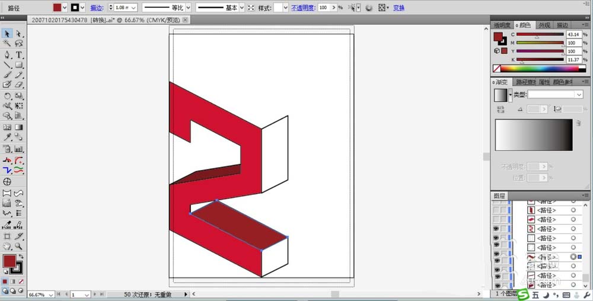Click target circle of '2' thumbnail path layer

pos(573,229)
